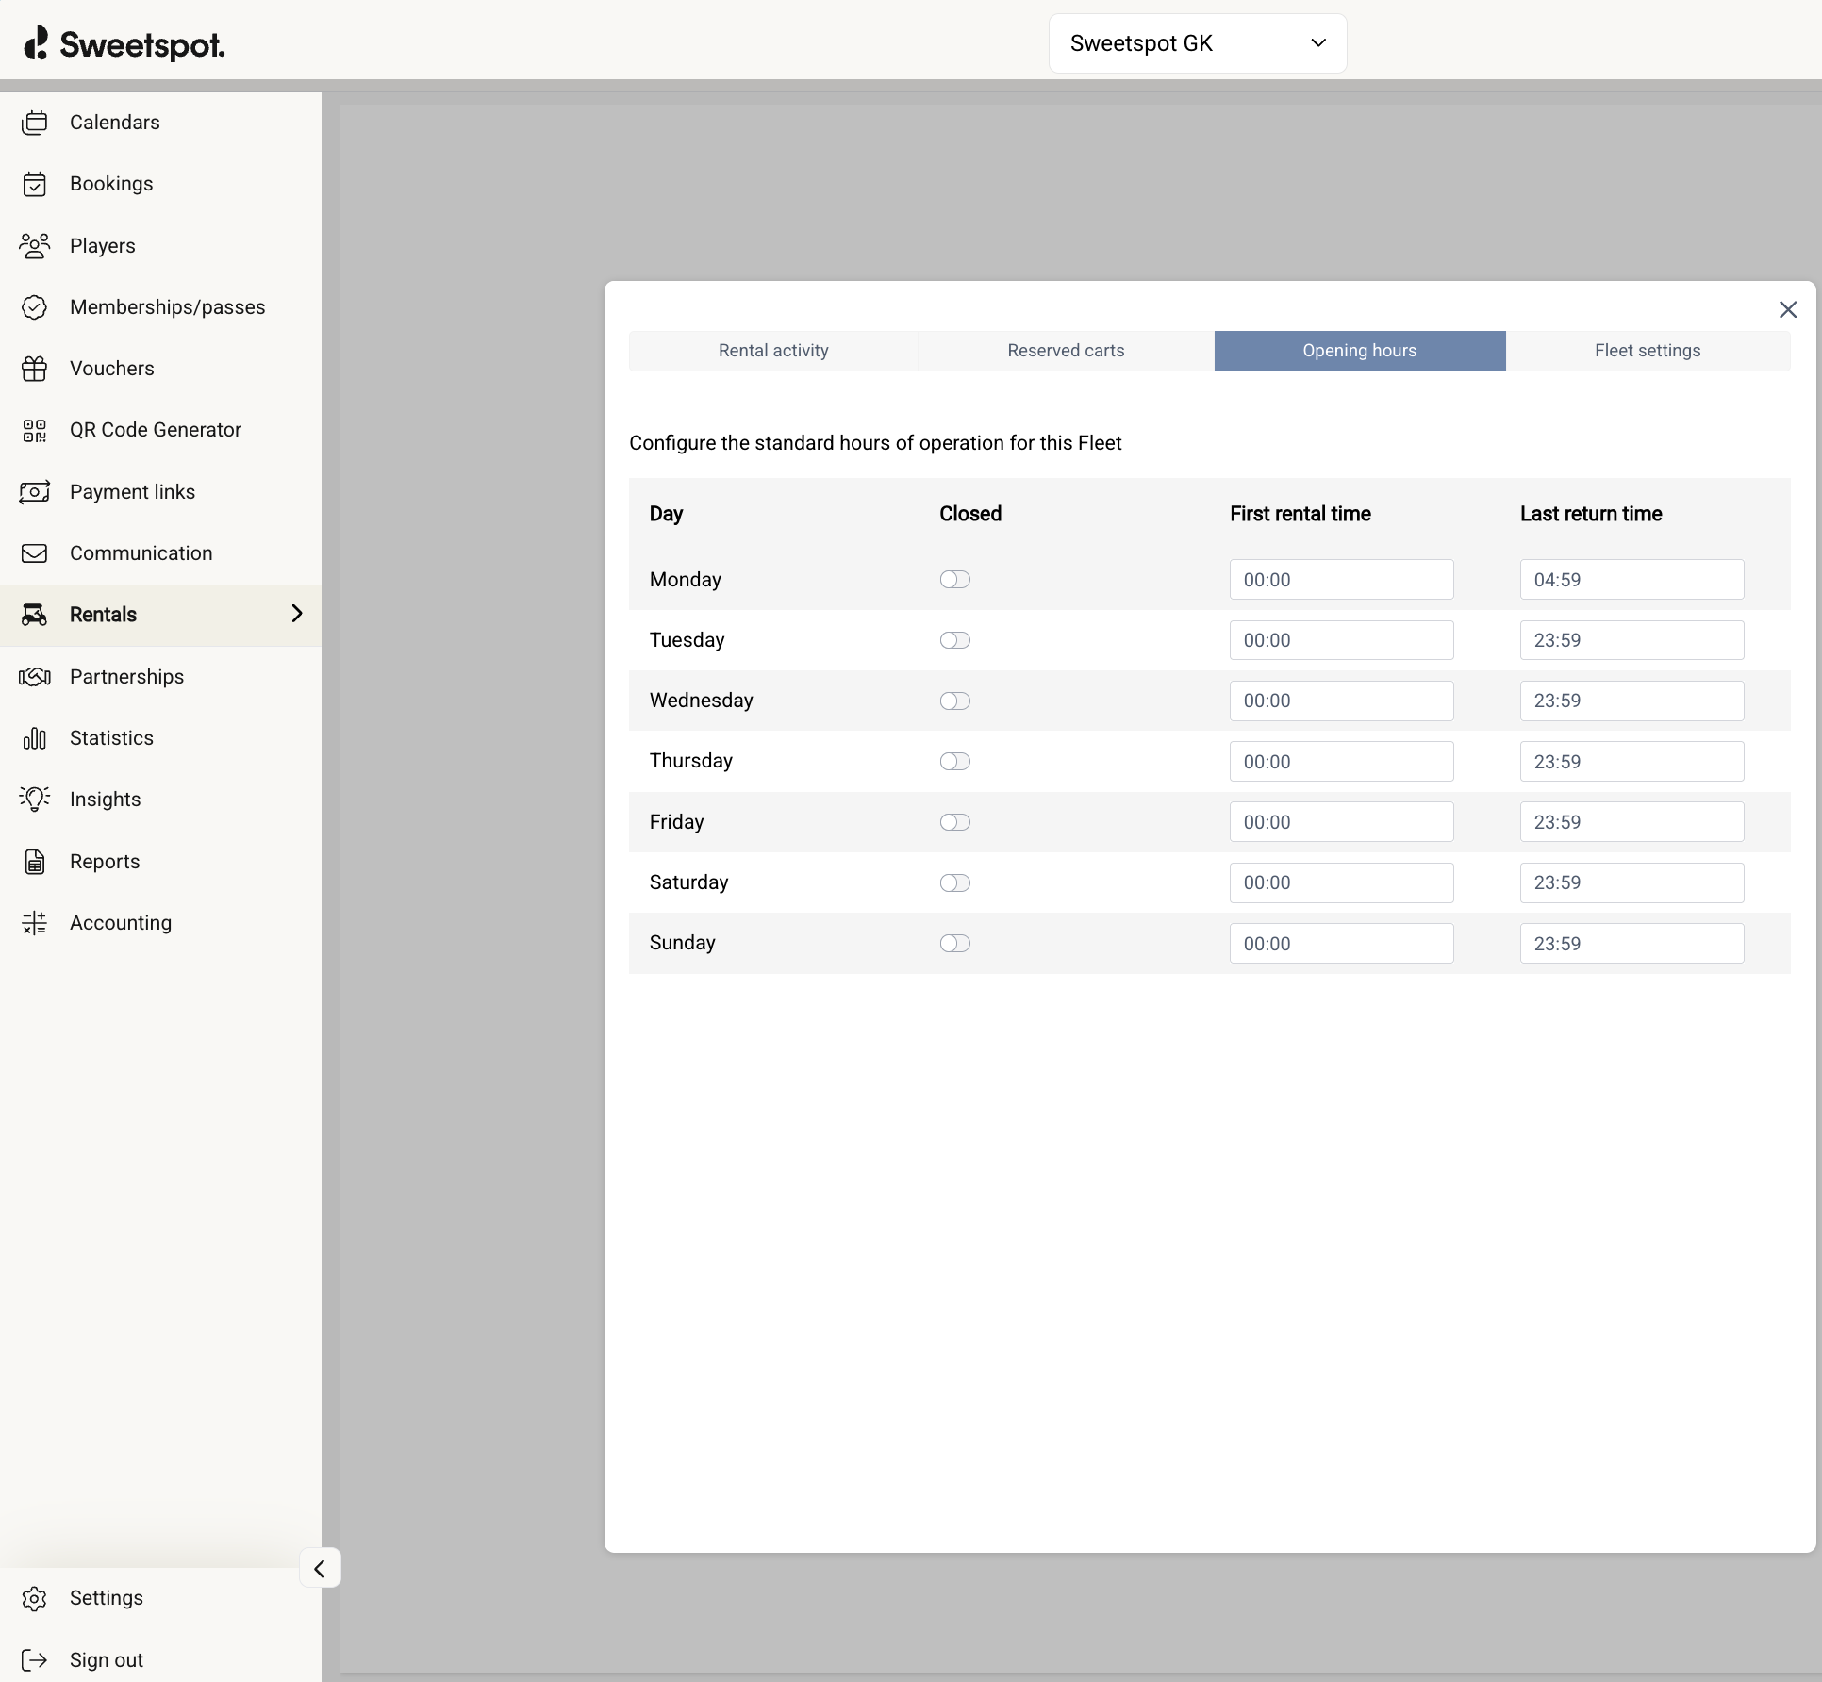Open the Reserved carts tab

coord(1066,351)
